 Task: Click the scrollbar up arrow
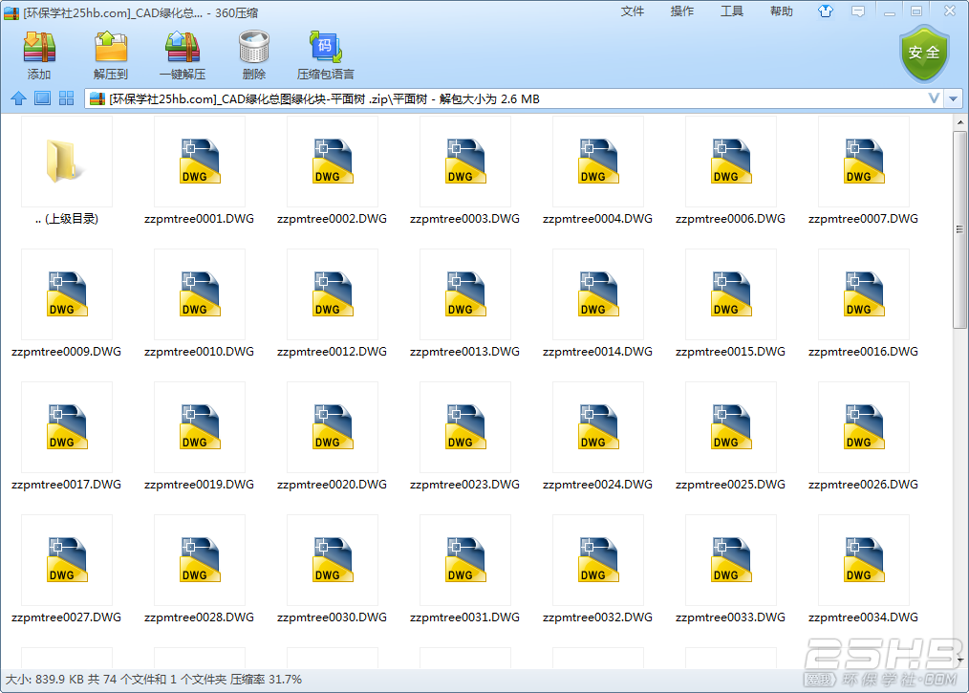(x=959, y=122)
